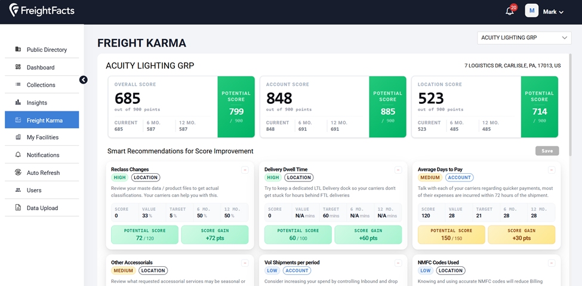Dismiss the Vol Shipments per period card minus
Image resolution: width=582 pixels, height=286 pixels.
[x=398, y=263]
